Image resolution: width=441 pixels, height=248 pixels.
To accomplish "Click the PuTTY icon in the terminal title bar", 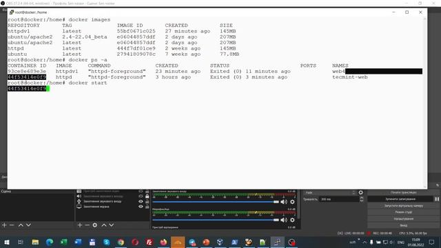I will (x=12, y=12).
